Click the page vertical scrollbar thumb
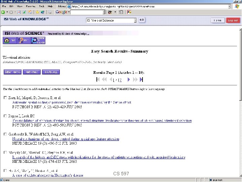 tap(240, 66)
